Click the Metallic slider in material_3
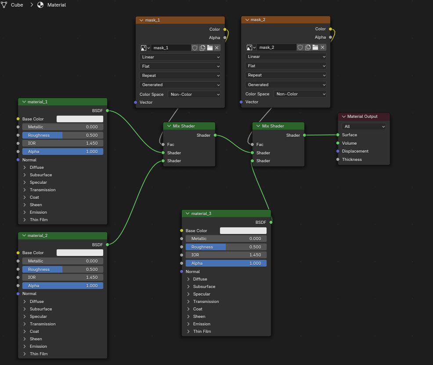Image resolution: width=433 pixels, height=365 pixels. 226,239
